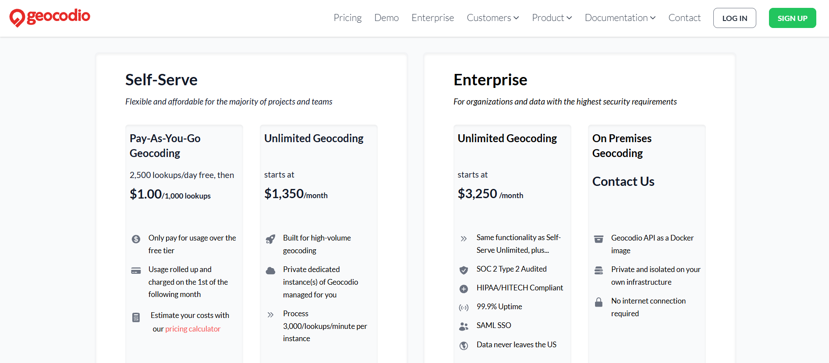Screen dimensions: 829x363
Task: Expand the Product dropdown menu
Action: pos(552,18)
